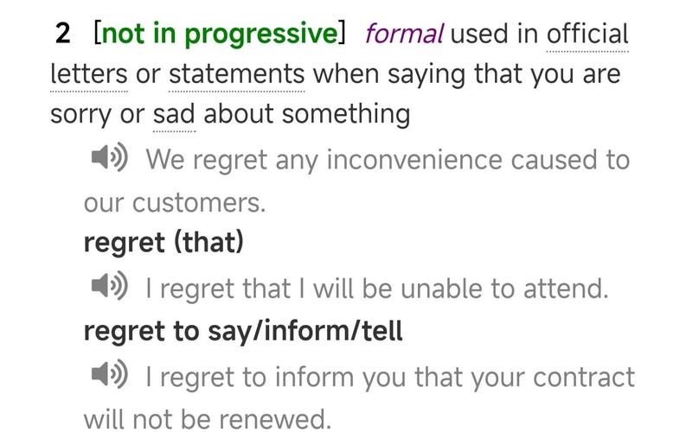
Task: Look up the underlined word "statements"
Action: [236, 74]
